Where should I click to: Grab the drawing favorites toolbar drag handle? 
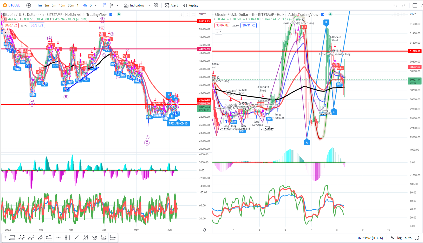pyautogui.click(x=5, y=238)
